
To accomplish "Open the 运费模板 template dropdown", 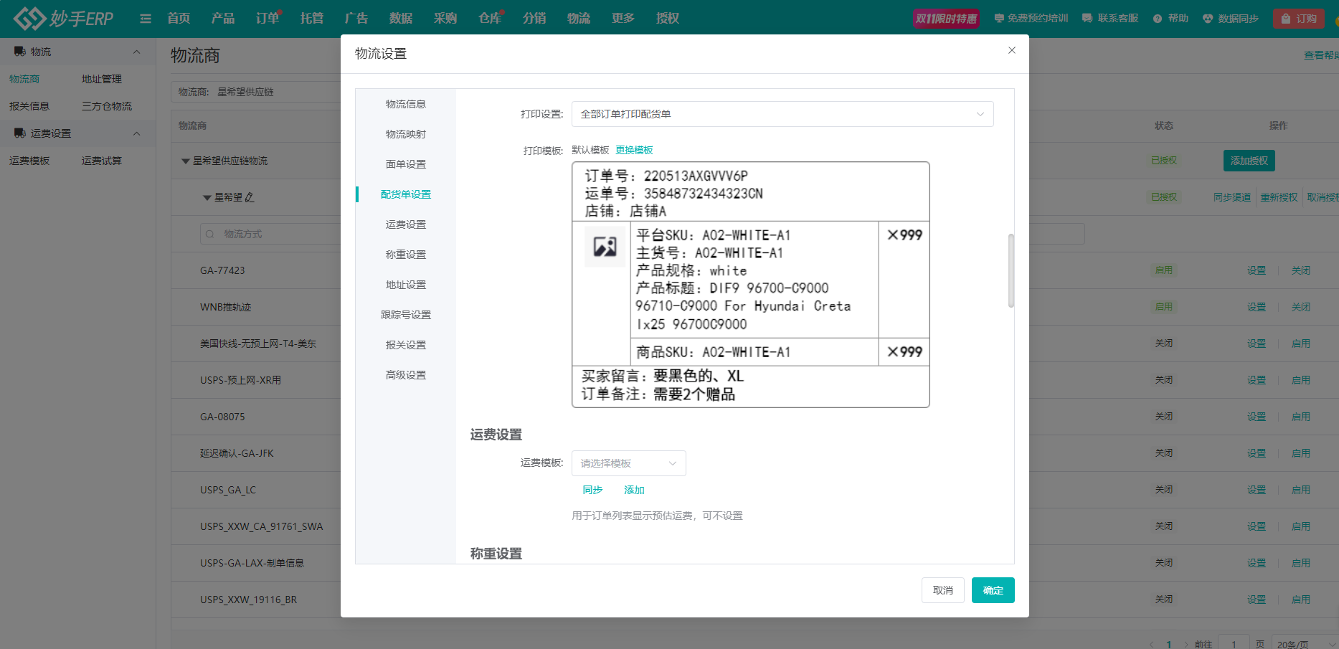I will 628,463.
